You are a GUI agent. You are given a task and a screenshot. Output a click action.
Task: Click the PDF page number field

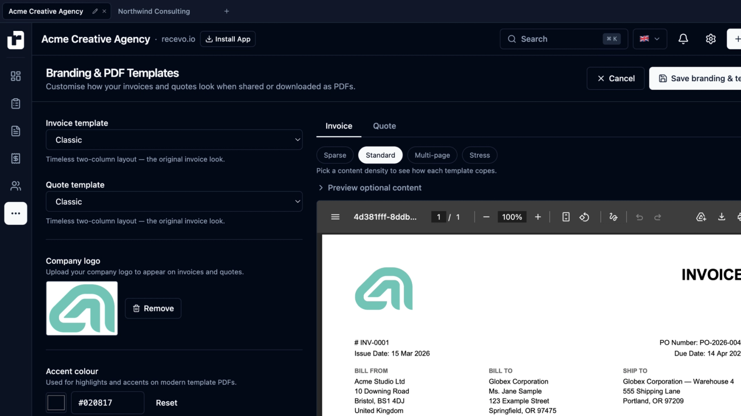click(438, 217)
